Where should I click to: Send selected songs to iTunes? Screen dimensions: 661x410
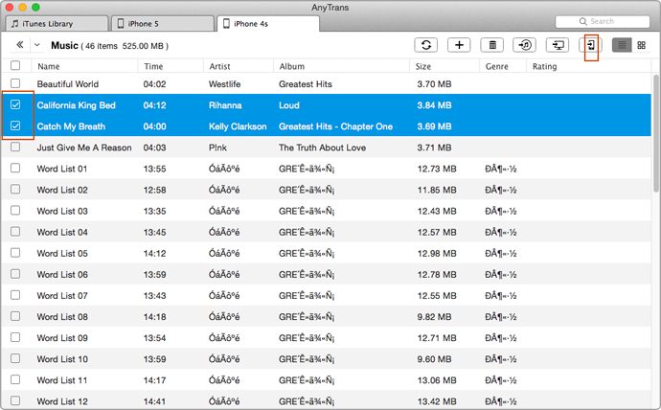524,45
